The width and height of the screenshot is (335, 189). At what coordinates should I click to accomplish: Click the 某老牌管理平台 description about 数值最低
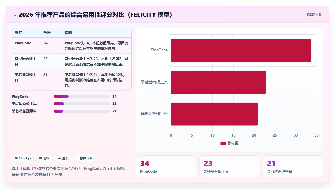pyautogui.click(x=95, y=80)
